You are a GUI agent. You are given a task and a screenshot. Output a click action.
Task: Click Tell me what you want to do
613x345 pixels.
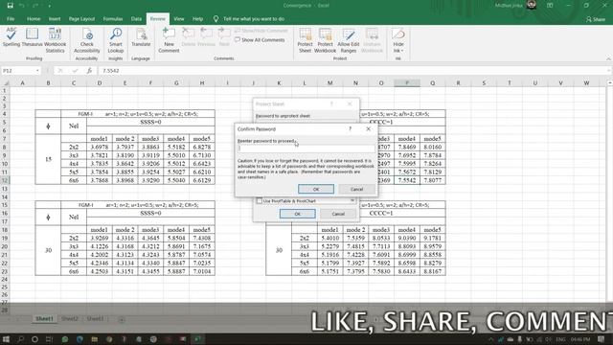pyautogui.click(x=254, y=19)
